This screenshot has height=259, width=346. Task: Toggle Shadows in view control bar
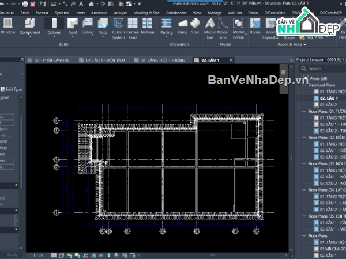(x=77, y=255)
